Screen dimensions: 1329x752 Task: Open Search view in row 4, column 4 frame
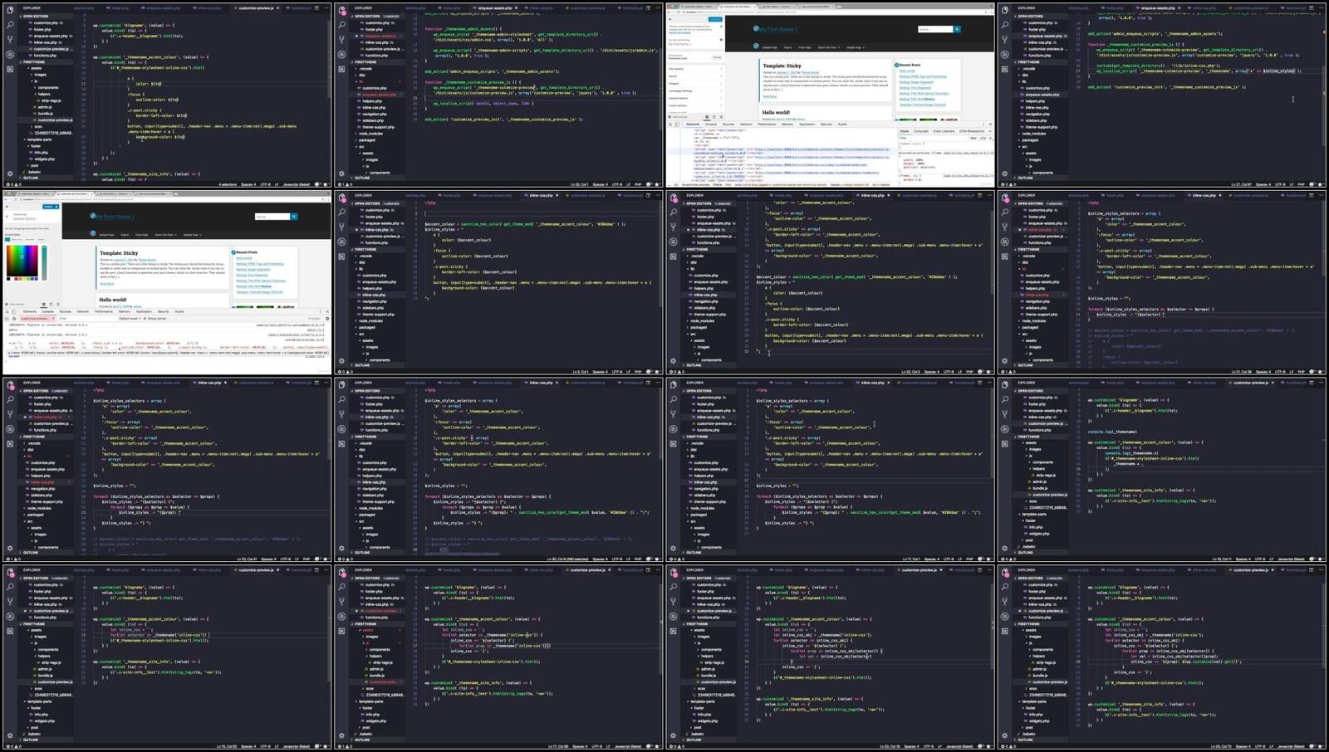pyautogui.click(x=1005, y=587)
